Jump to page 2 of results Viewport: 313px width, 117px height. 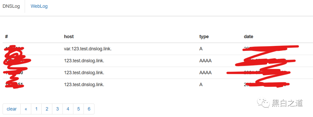pos(47,109)
